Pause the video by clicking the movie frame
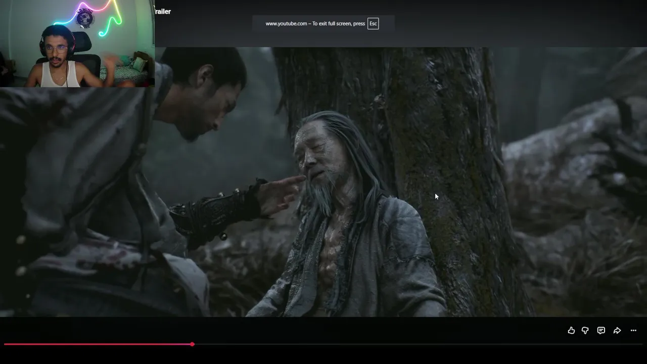The image size is (647, 364). pos(323,182)
